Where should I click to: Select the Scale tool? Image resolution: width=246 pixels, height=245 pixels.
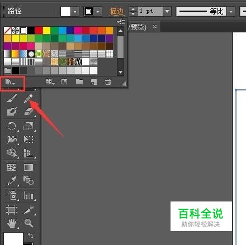29,126
